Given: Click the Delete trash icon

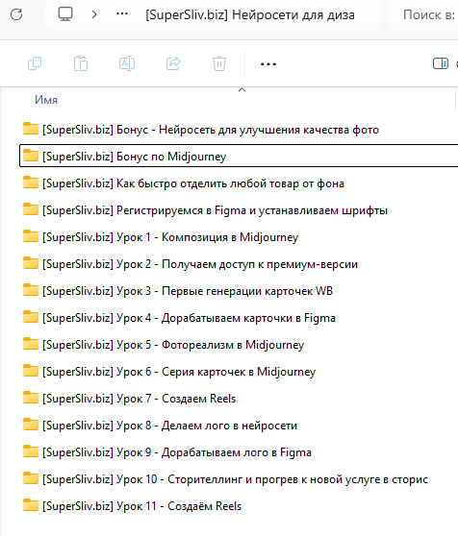Looking at the screenshot, I should 219,63.
